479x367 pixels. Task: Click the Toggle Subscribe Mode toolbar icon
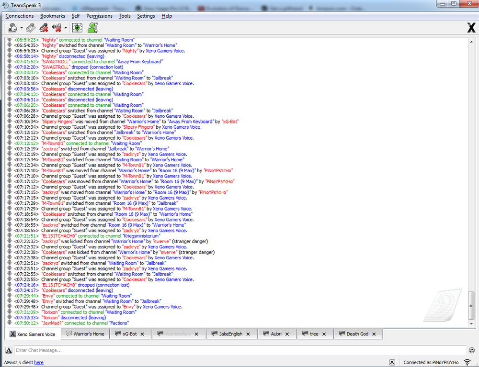coord(31,28)
